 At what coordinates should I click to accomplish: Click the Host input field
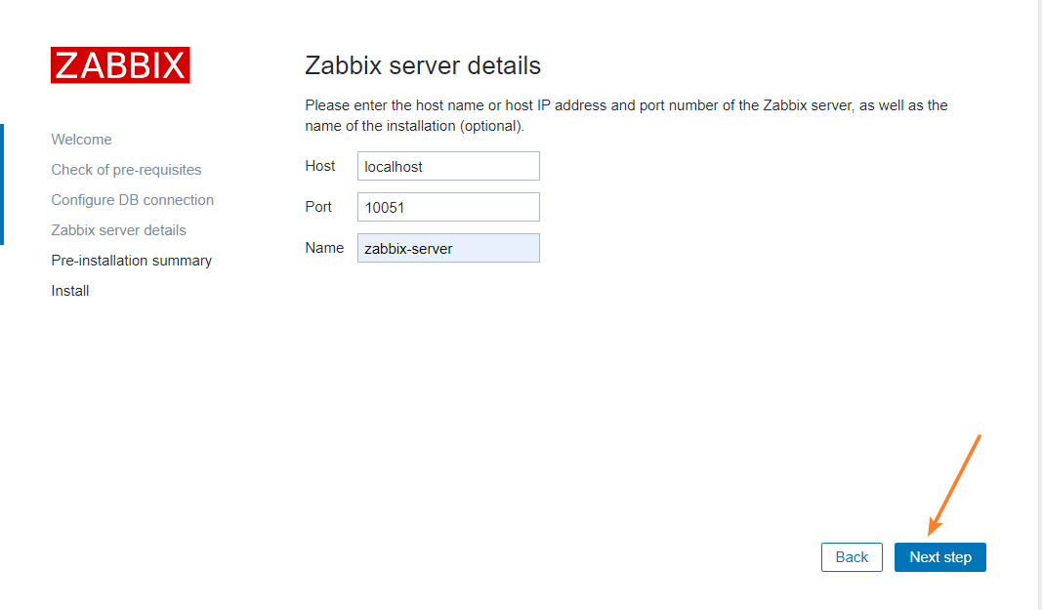tap(448, 166)
